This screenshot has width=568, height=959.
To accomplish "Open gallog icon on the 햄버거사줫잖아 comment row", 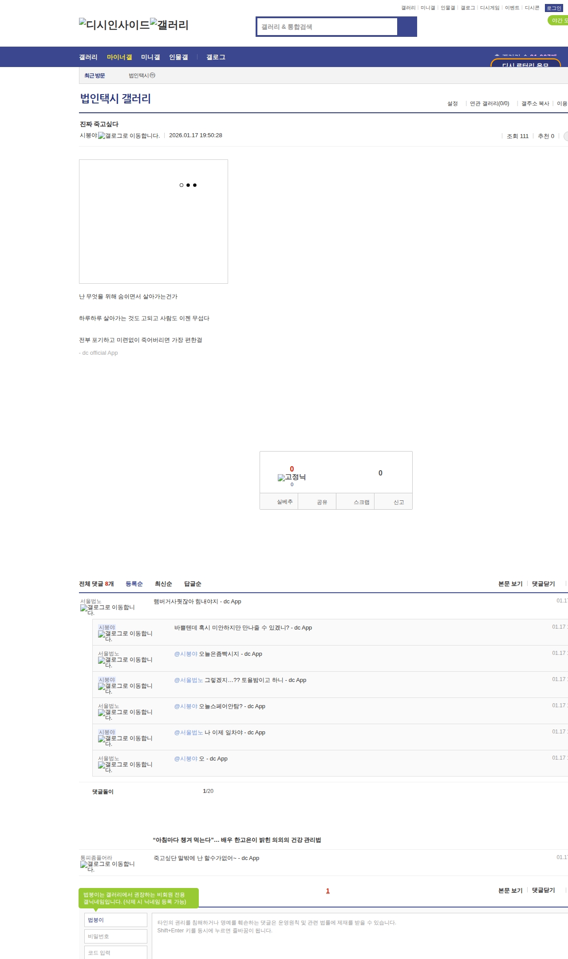I will (x=107, y=610).
